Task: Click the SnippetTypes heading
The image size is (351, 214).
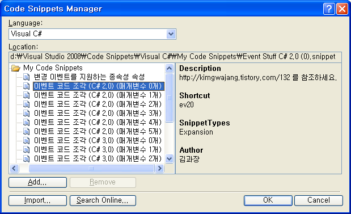Action: (x=205, y=123)
